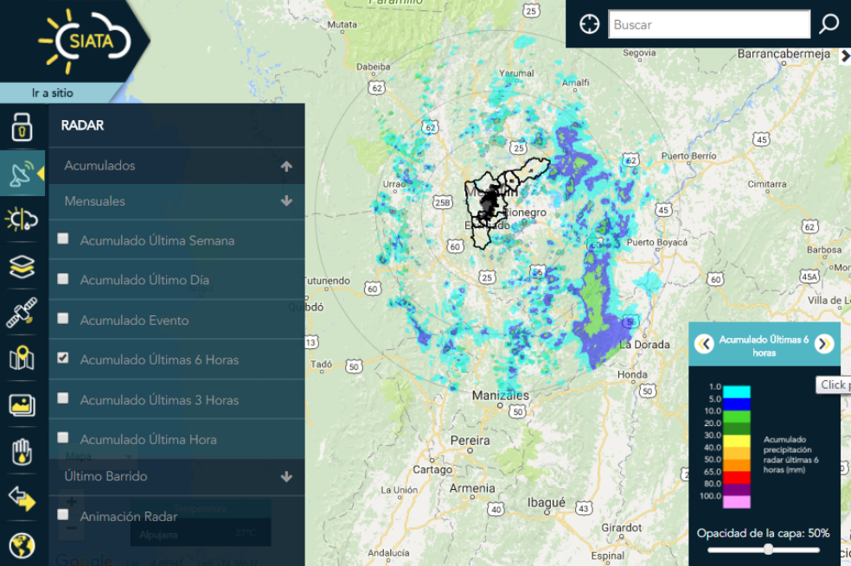Click the 100.0 pink legend color swatch

[737, 501]
